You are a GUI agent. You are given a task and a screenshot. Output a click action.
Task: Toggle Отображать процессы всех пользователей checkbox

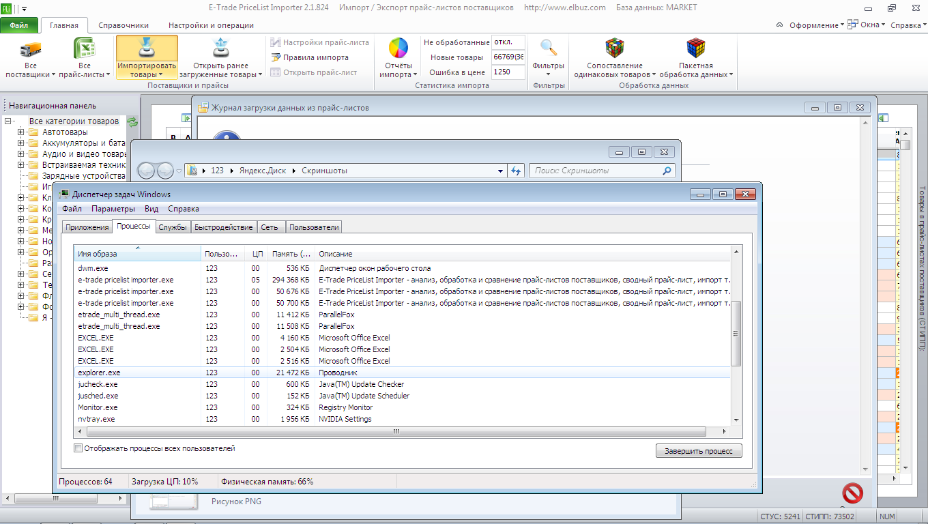click(78, 448)
